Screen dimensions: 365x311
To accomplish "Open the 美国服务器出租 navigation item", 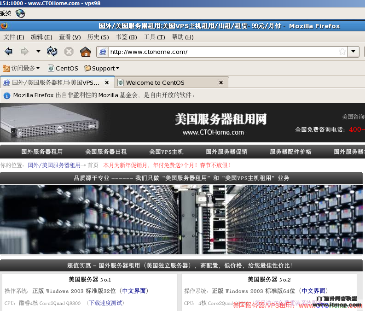I will pyautogui.click(x=106, y=152).
